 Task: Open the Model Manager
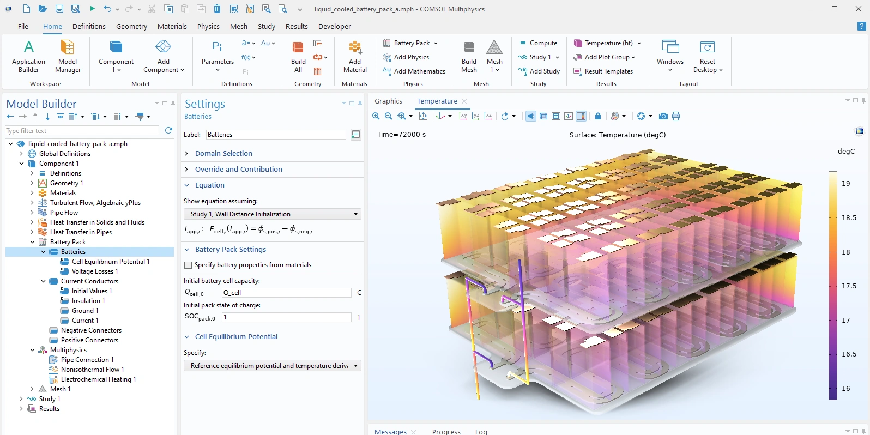(x=68, y=56)
